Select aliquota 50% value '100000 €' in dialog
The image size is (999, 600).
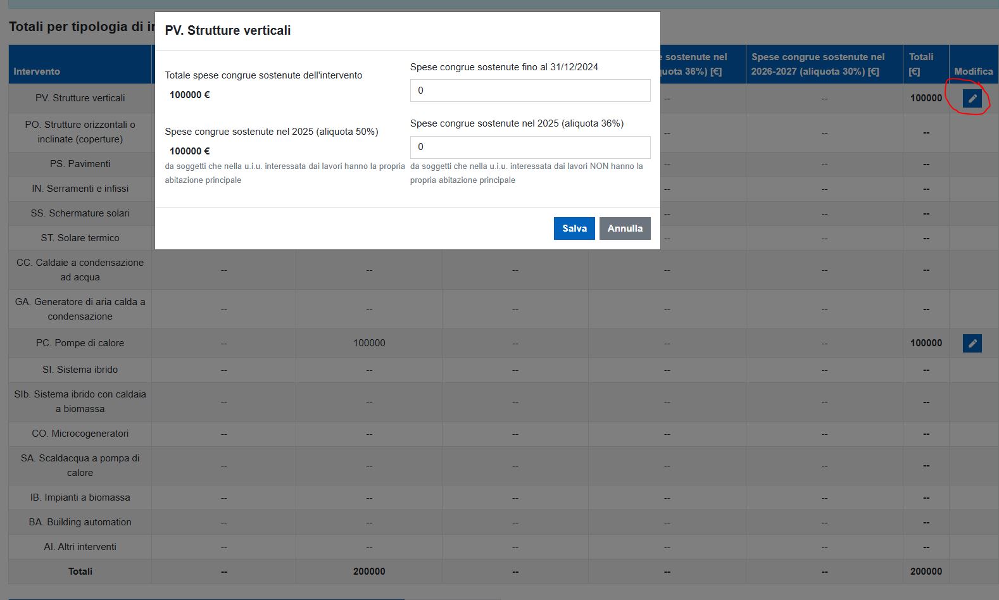pos(189,151)
